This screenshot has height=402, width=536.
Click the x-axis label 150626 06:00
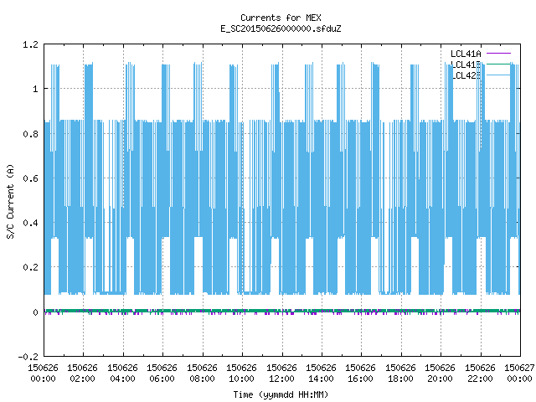click(x=162, y=374)
